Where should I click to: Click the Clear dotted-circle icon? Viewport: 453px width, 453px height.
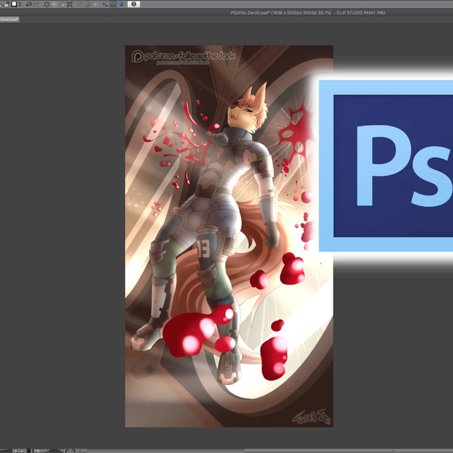(47, 4)
